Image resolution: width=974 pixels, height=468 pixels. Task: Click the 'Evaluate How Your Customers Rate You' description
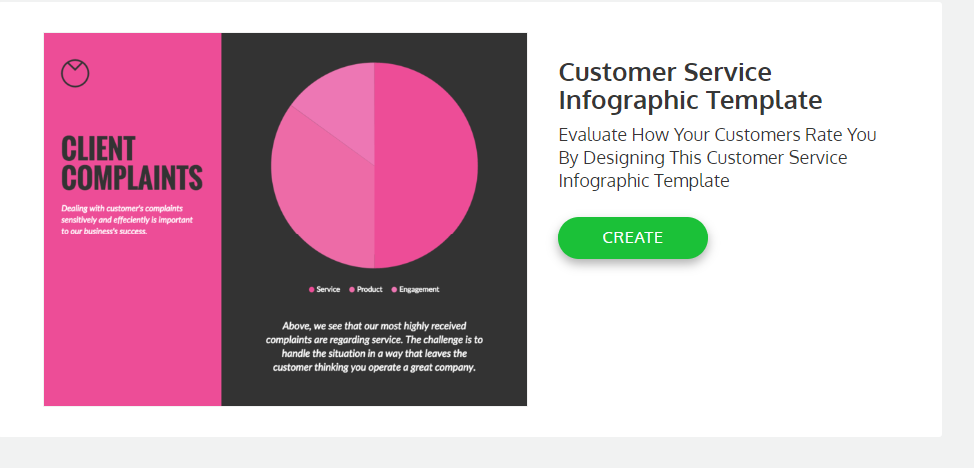(x=717, y=157)
